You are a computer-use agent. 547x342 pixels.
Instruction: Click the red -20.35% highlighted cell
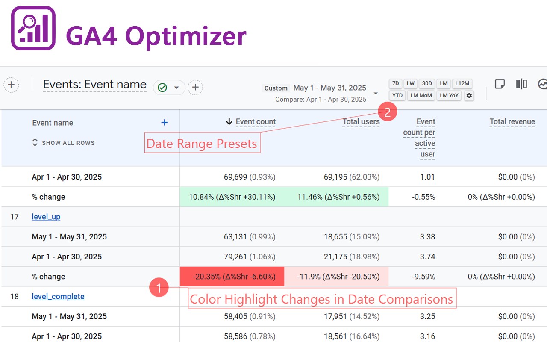(x=232, y=277)
